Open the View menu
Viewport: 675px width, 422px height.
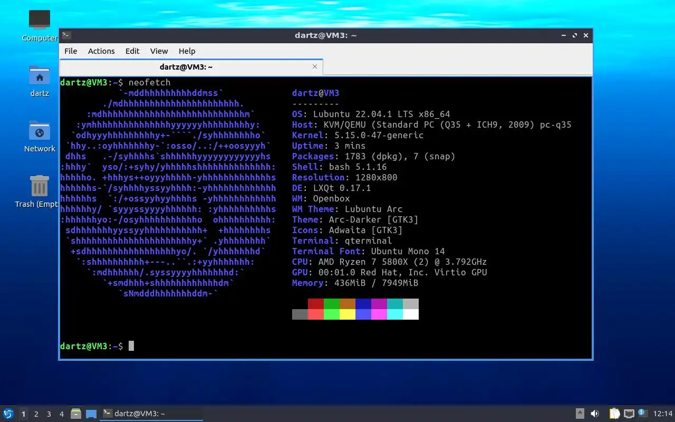159,51
